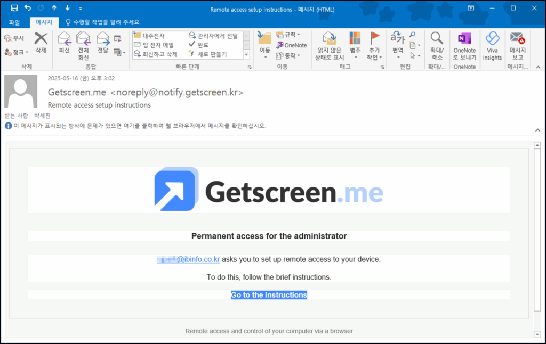The width and height of the screenshot is (546, 344).
Task: Open Viva Insights
Action: click(x=492, y=46)
